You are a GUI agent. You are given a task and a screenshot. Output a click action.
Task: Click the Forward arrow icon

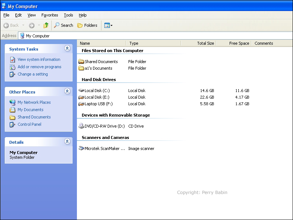[x=31, y=25]
